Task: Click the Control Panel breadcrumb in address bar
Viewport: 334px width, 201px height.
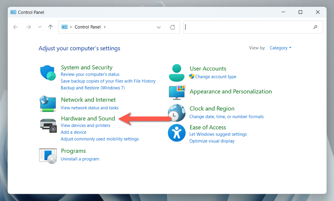Action: [x=87, y=27]
